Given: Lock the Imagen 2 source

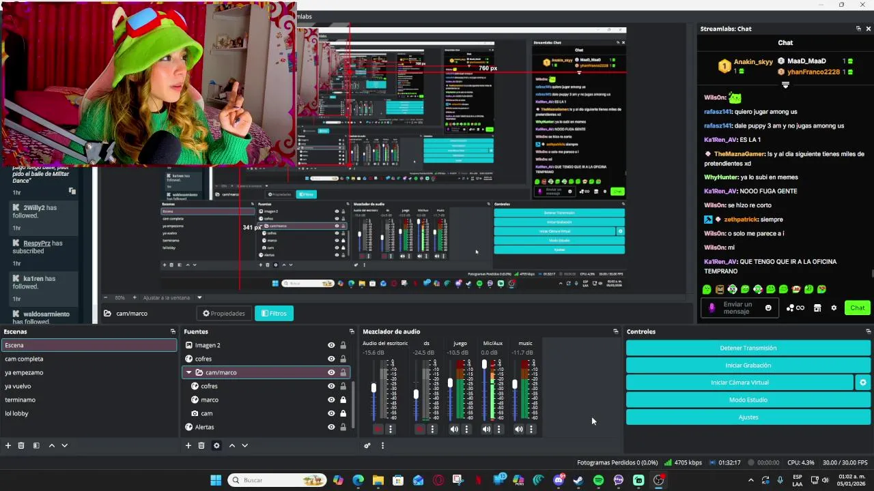Looking at the screenshot, I should pos(343,345).
